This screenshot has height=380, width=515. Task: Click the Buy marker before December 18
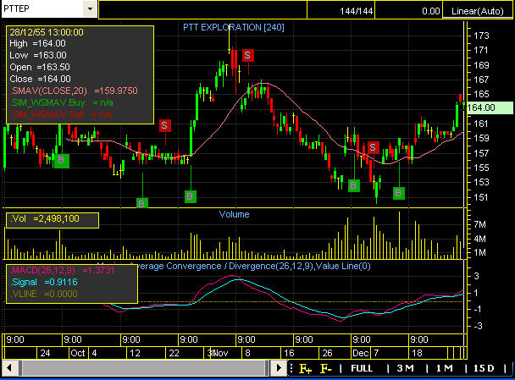click(399, 193)
